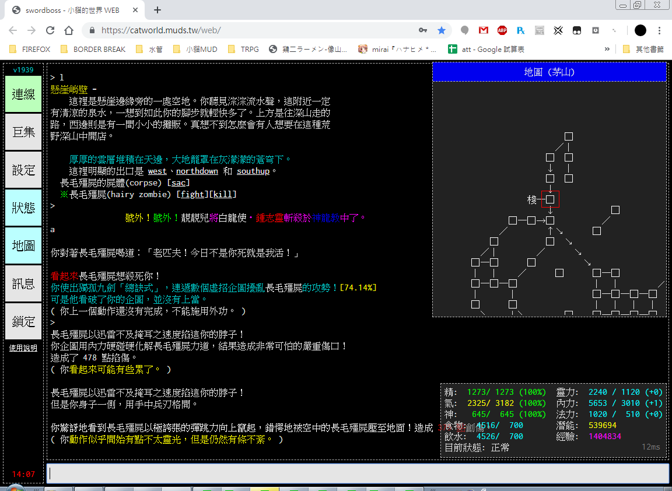Click the browser forward arrow
The height and width of the screenshot is (491, 672).
tap(32, 30)
